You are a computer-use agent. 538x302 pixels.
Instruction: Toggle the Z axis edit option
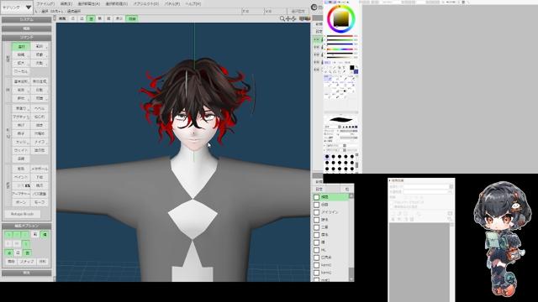click(x=25, y=235)
